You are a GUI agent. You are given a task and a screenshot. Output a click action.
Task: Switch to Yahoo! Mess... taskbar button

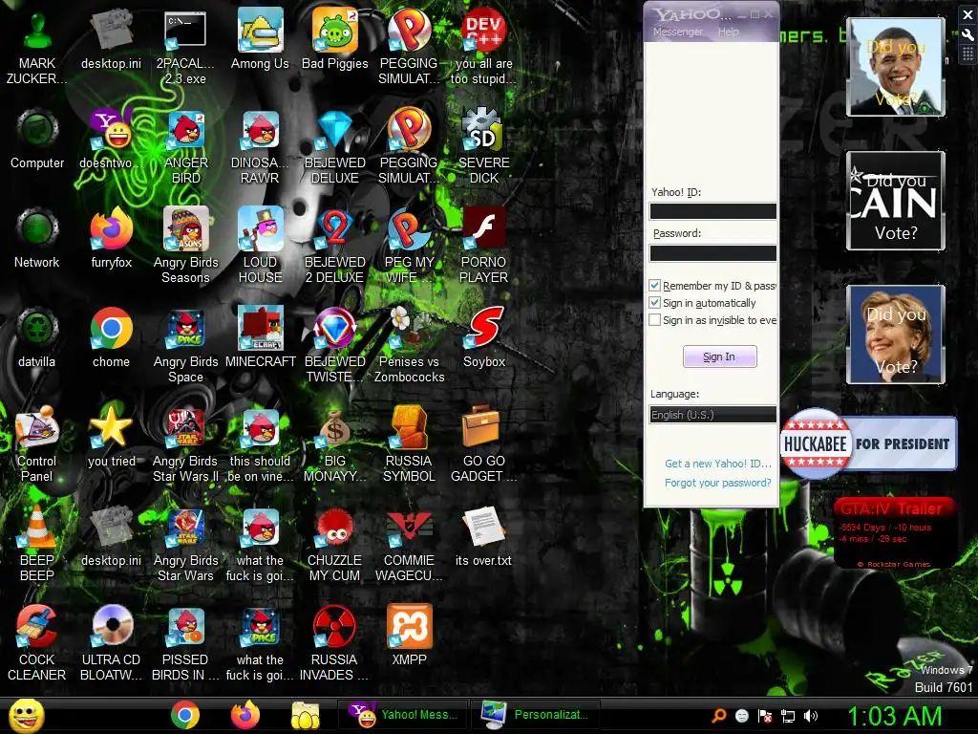(403, 715)
